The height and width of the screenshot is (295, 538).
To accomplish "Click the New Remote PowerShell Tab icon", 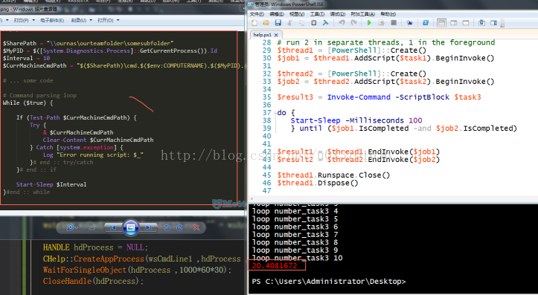I will click(409, 22).
